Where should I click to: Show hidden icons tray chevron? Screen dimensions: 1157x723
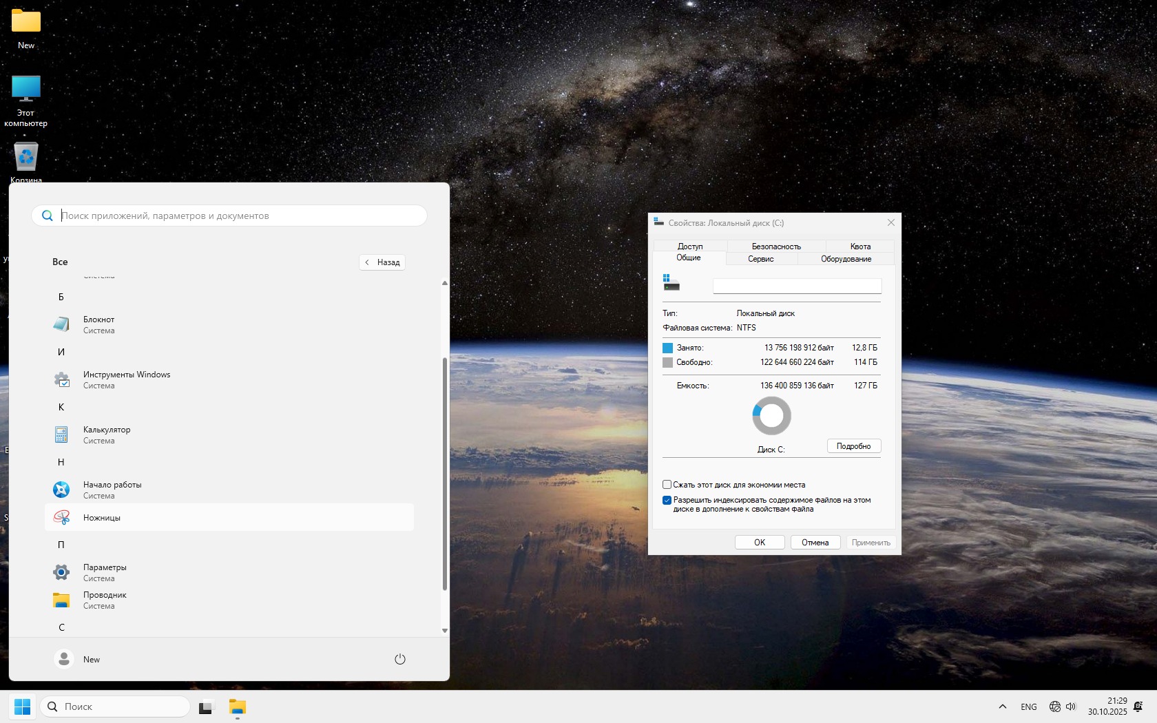pyautogui.click(x=1003, y=706)
